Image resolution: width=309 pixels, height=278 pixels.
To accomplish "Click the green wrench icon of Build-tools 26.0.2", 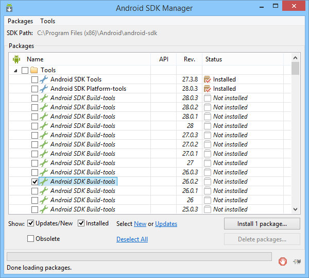I will click(44, 182).
